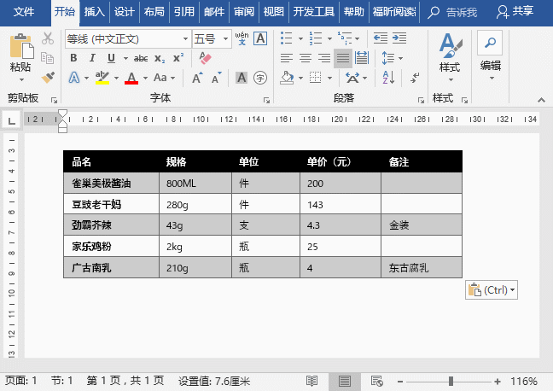This screenshot has width=553, height=391.
Task: Click the zoom slider handle
Action: pyautogui.click(x=451, y=382)
